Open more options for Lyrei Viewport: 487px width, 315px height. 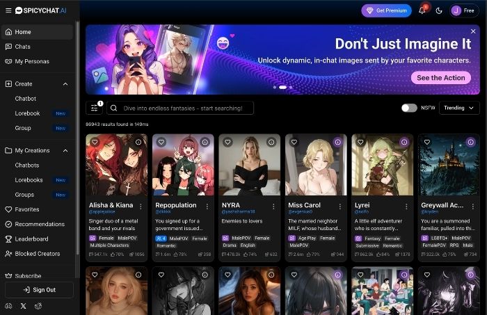pos(406,207)
